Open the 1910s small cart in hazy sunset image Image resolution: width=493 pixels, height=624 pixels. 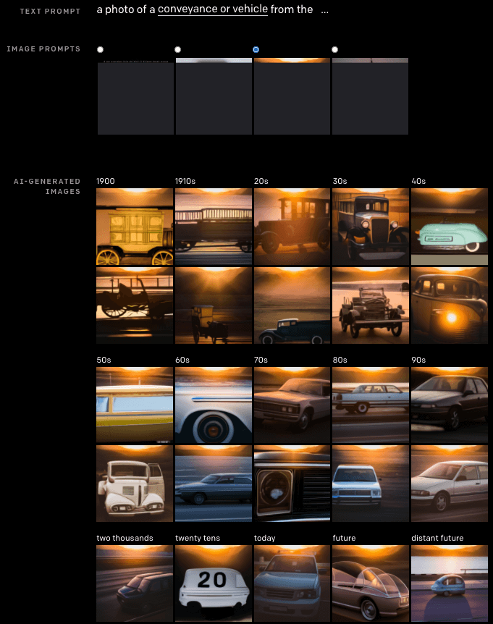point(214,305)
